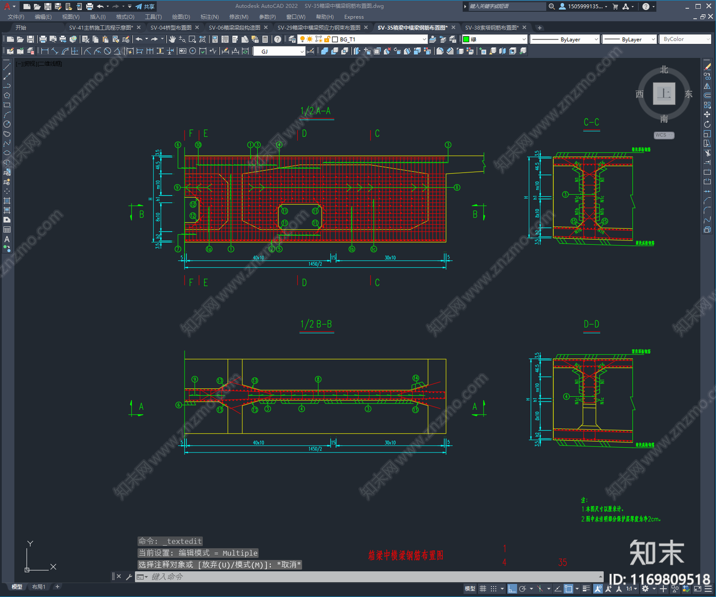716x597 pixels.
Task: Click the 上 top face of ViewCube
Action: [664, 94]
